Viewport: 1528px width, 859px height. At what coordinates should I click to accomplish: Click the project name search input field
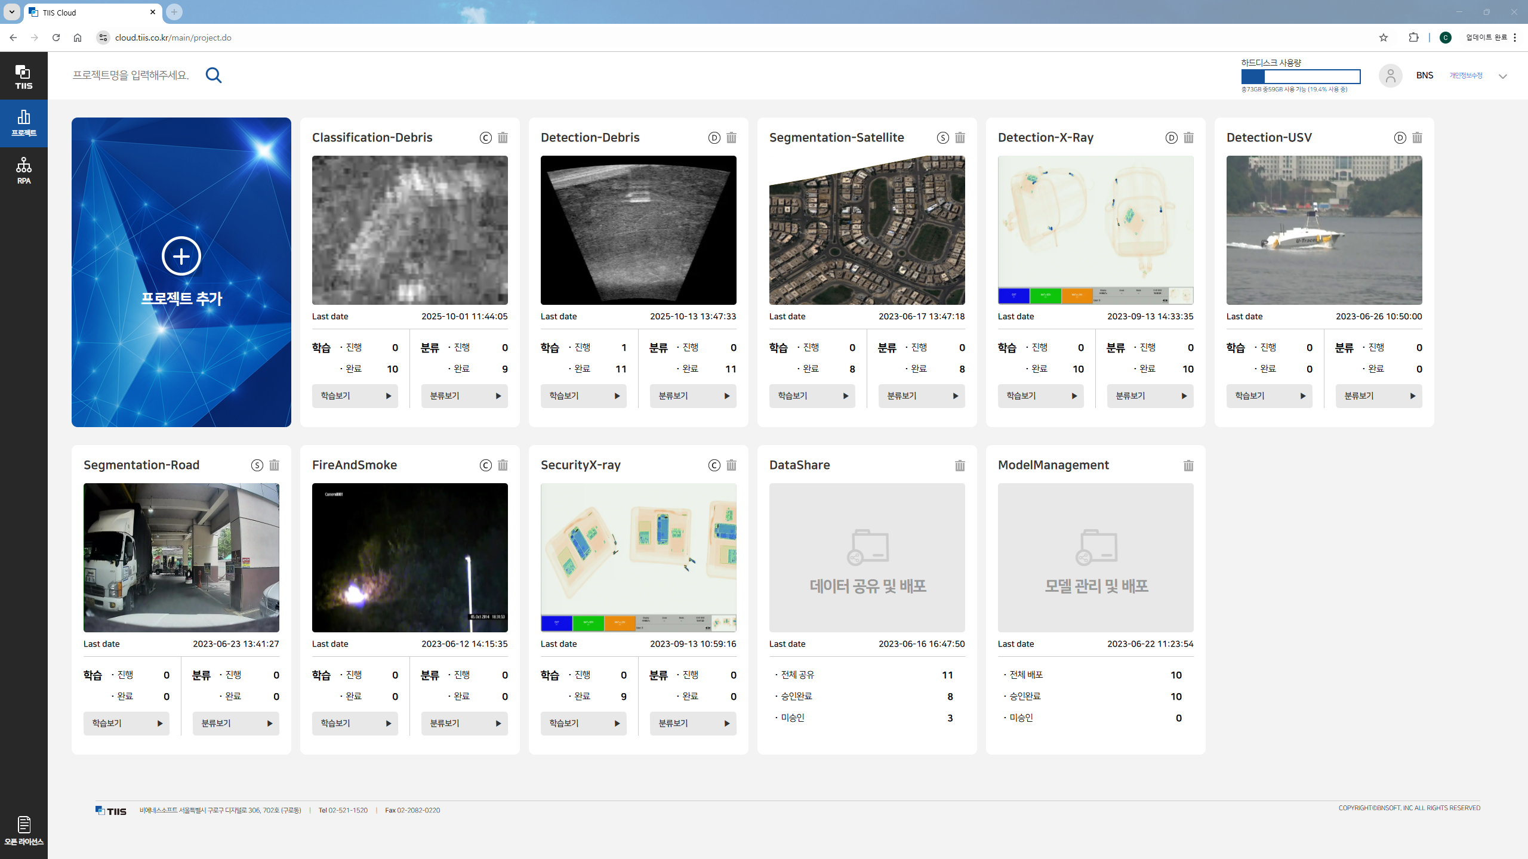point(131,75)
